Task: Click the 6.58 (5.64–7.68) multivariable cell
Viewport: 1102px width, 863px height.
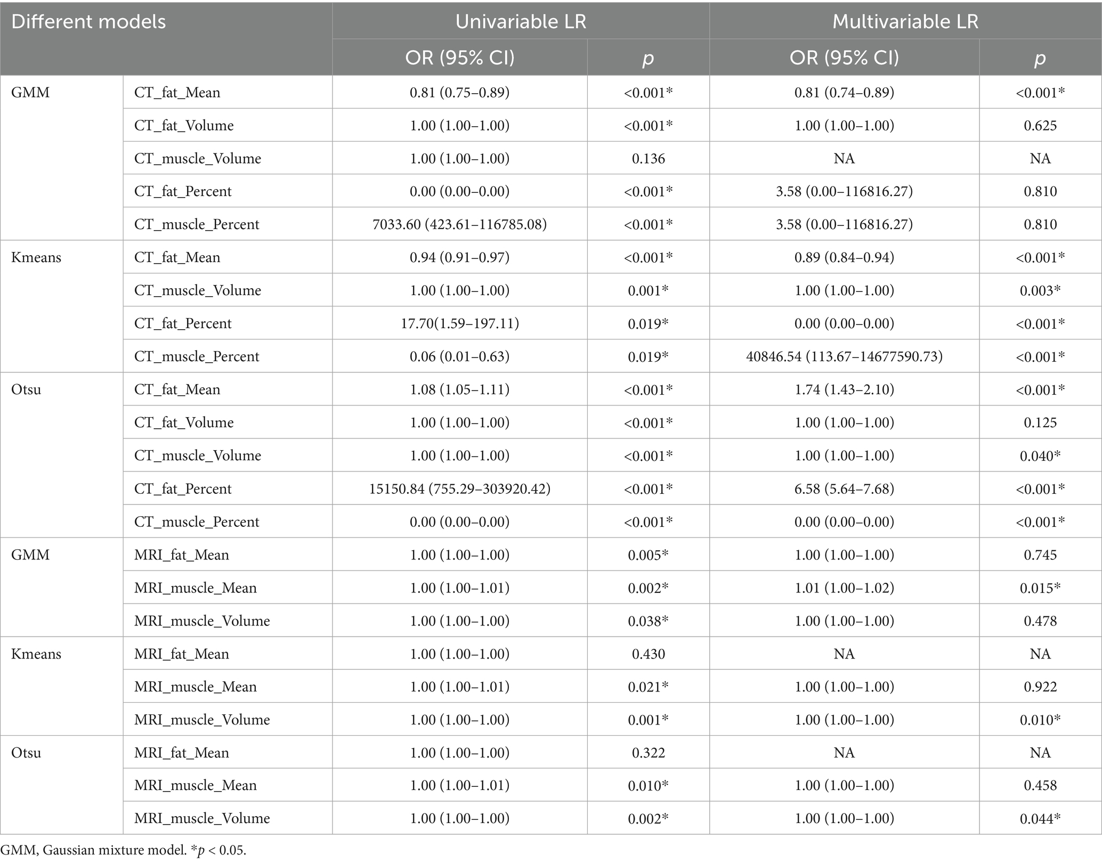Action: pos(844,489)
